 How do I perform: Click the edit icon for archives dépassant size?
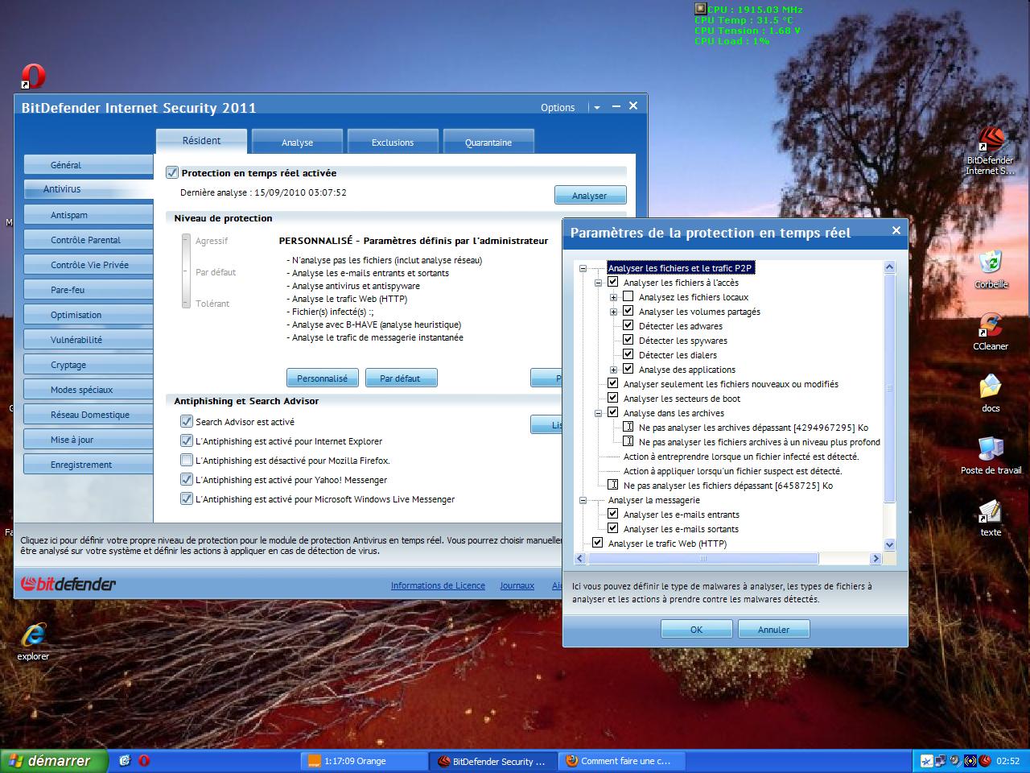628,428
